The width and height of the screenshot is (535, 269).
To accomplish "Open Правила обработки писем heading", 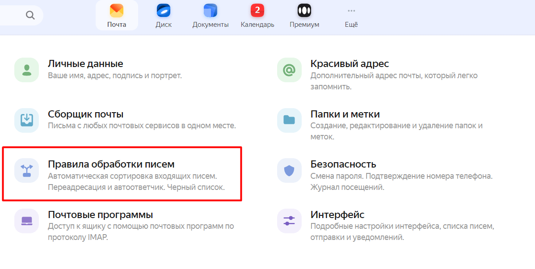I will coord(111,164).
